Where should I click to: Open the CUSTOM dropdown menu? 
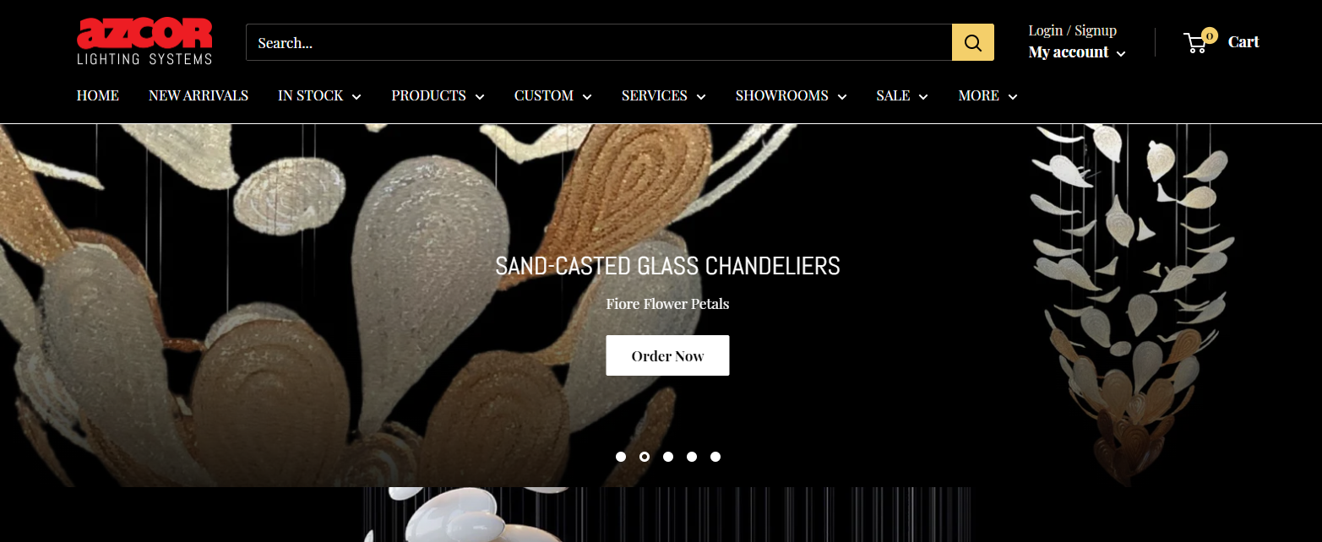(x=552, y=96)
